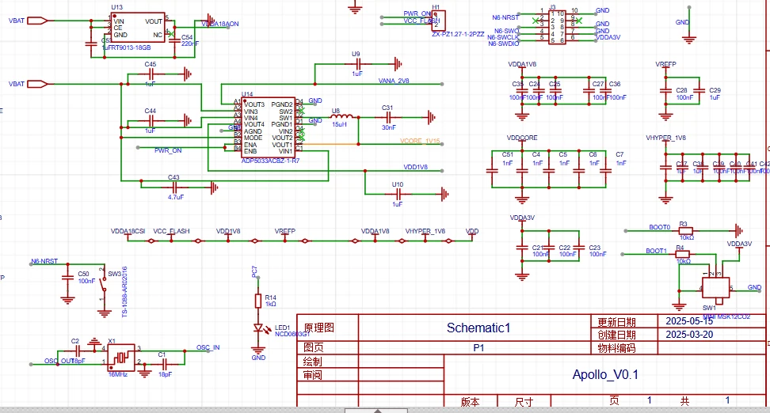
Task: Select the LED1 diode symbol
Action: [x=258, y=328]
